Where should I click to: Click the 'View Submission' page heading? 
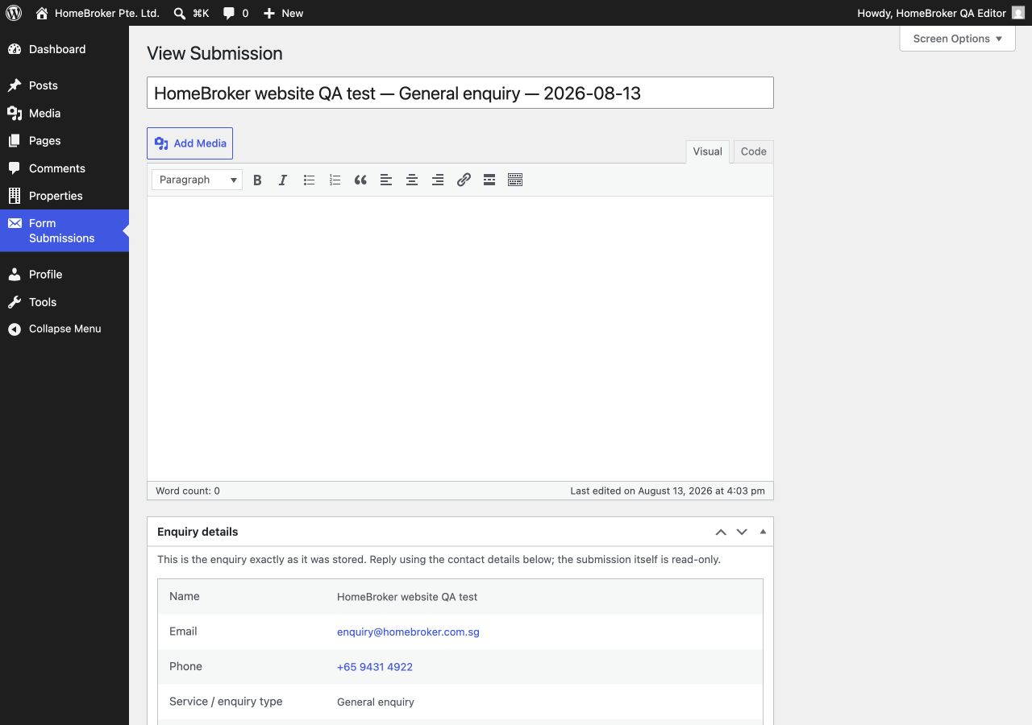coord(214,53)
